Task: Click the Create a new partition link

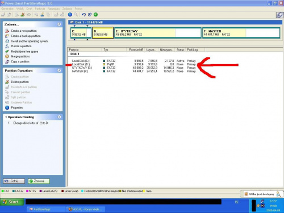Action: point(24,31)
